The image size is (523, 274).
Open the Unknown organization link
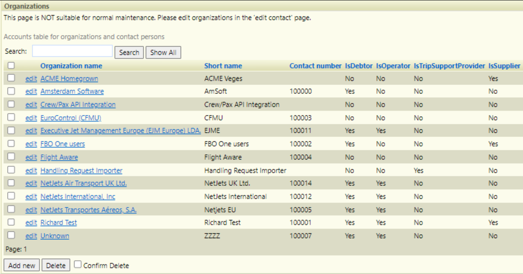tap(55, 236)
